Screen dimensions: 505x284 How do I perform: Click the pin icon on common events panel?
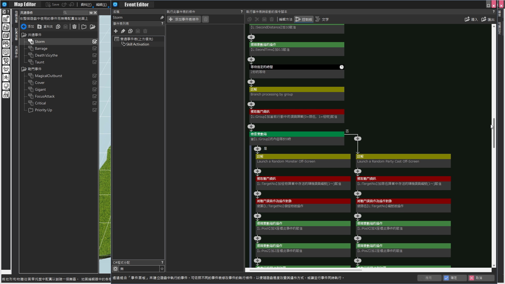pos(91,13)
